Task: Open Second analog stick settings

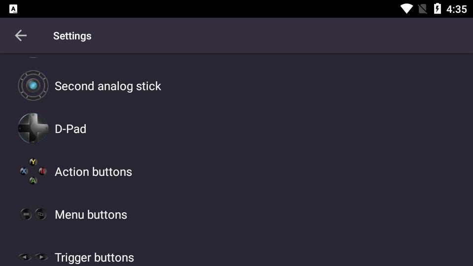Action: tap(236, 86)
